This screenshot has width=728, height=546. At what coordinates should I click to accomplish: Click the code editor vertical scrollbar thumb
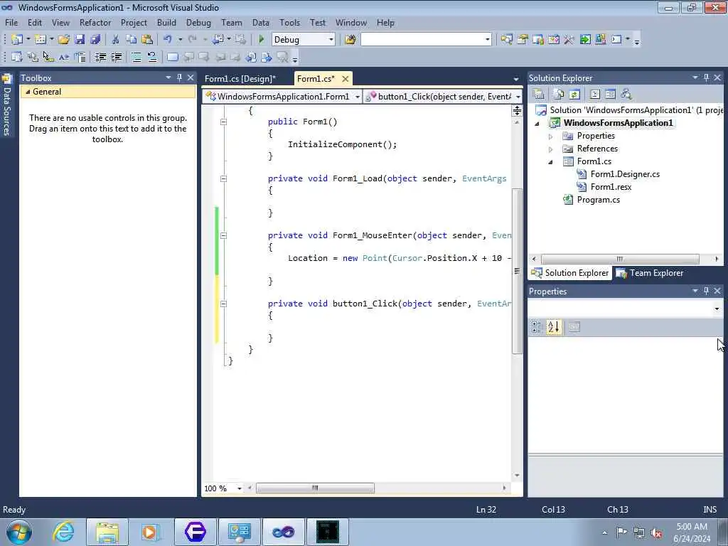517,271
